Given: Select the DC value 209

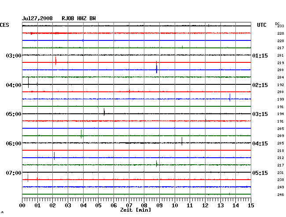Looking at the screenshot, I should click(281, 136).
